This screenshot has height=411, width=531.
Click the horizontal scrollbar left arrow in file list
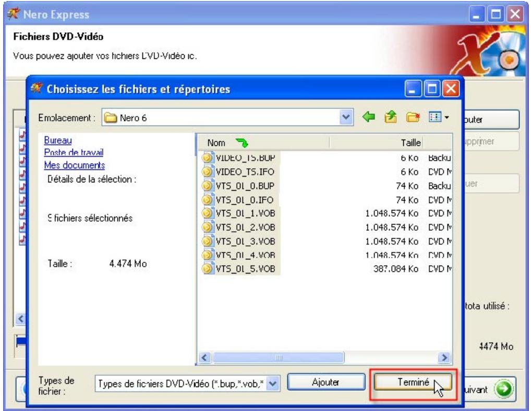pos(204,357)
